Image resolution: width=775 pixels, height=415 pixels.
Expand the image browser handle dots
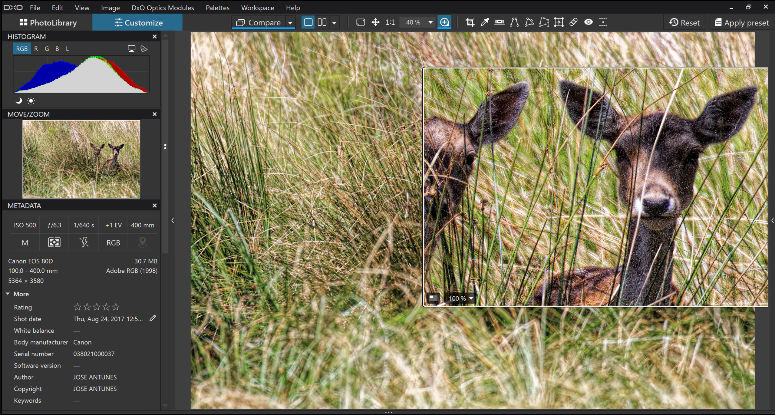pyautogui.click(x=388, y=412)
